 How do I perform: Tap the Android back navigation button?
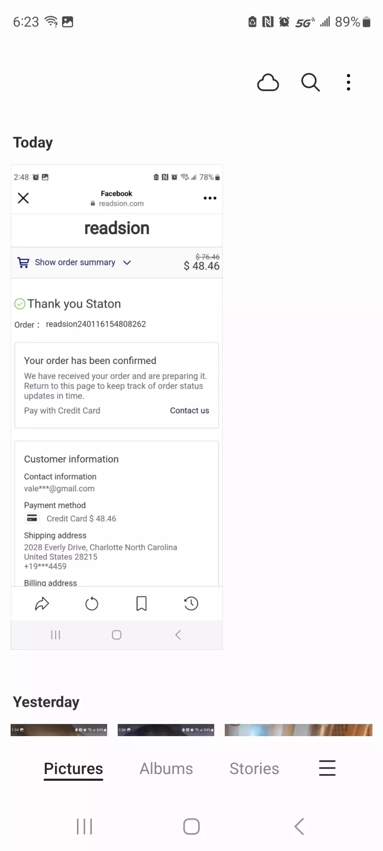pos(299,826)
